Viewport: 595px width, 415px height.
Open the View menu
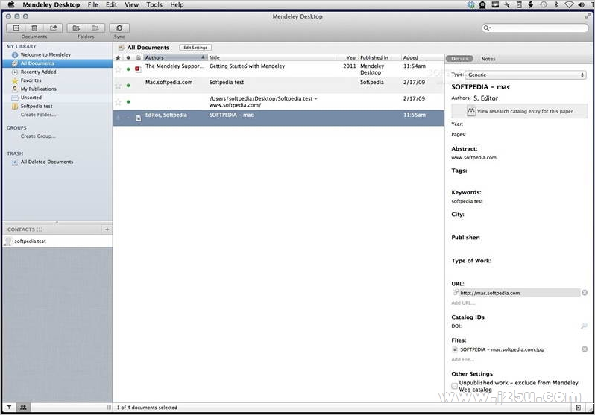(131, 5)
